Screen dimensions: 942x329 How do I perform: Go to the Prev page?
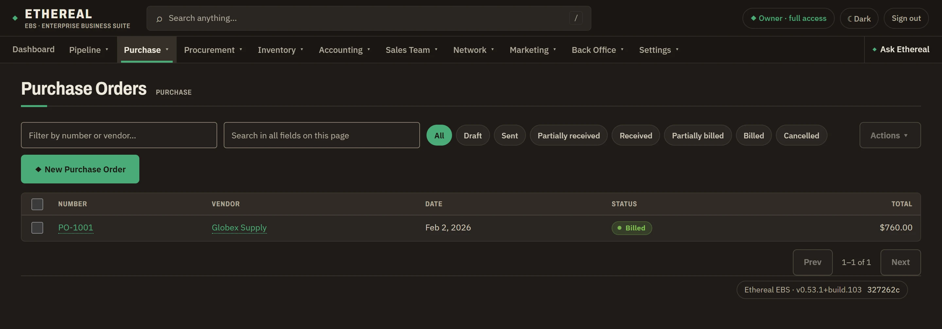[x=812, y=262]
